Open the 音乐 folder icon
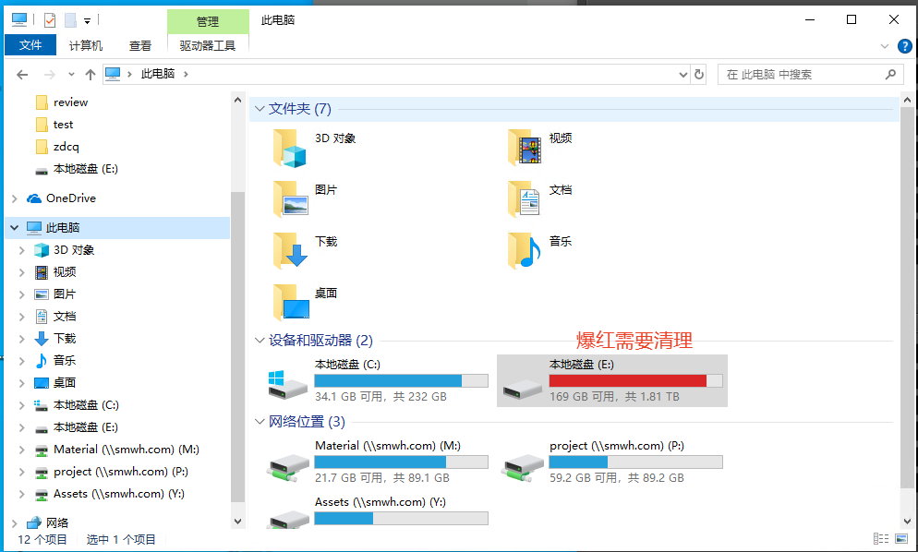This screenshot has height=552, width=918. [x=524, y=251]
